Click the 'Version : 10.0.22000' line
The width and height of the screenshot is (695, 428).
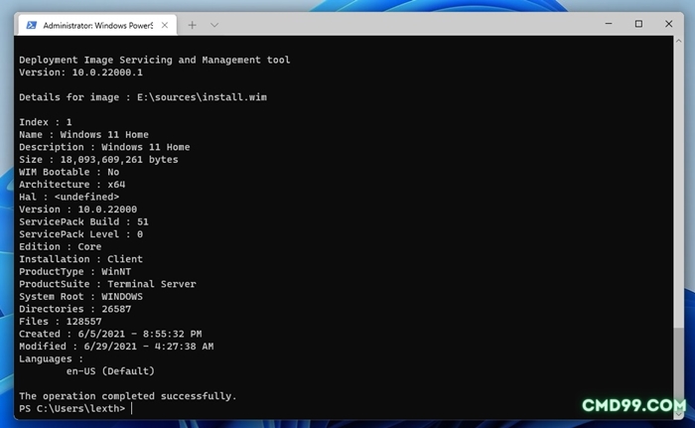point(77,209)
